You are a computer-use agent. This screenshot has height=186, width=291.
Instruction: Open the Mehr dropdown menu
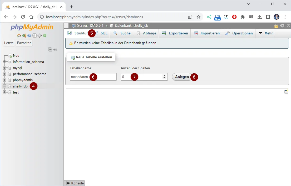tap(265, 33)
